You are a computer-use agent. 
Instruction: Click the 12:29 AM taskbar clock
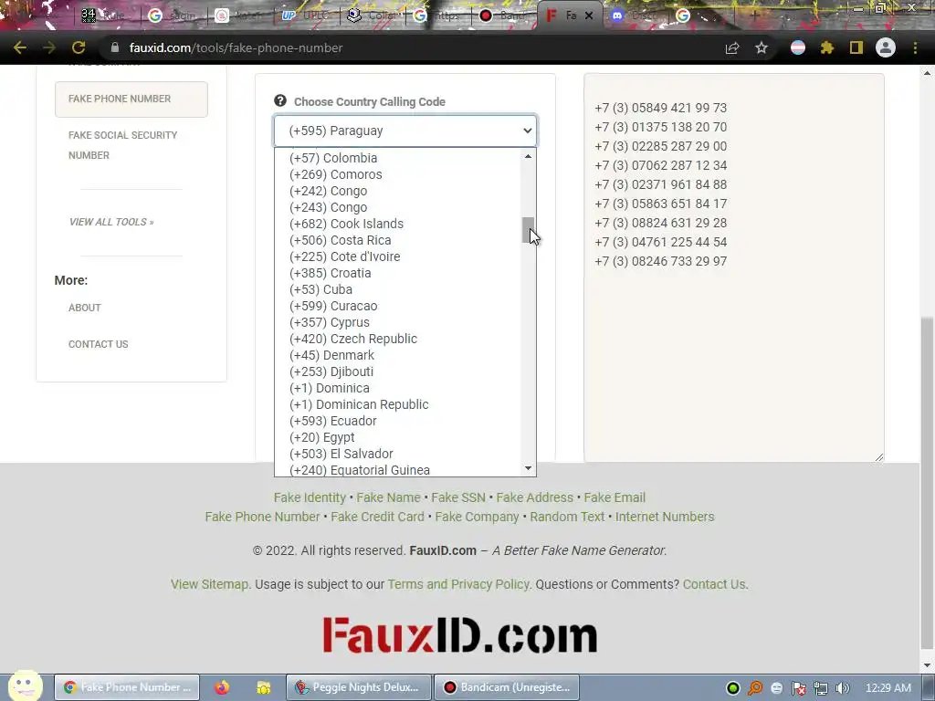tap(888, 688)
